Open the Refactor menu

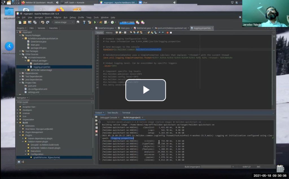57,17
